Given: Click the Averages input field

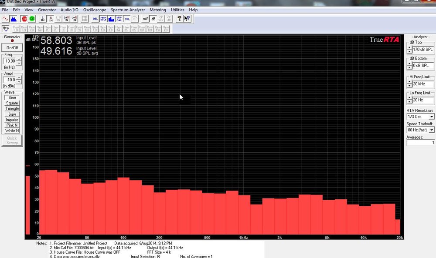Looking at the screenshot, I should click(x=420, y=143).
